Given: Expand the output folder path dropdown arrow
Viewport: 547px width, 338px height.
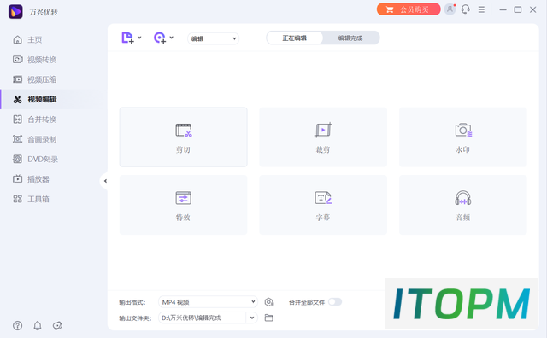Looking at the screenshot, I should (252, 318).
